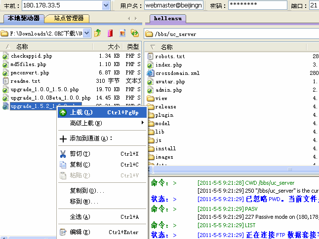
Task: Click the password input field
Action: [258, 5]
